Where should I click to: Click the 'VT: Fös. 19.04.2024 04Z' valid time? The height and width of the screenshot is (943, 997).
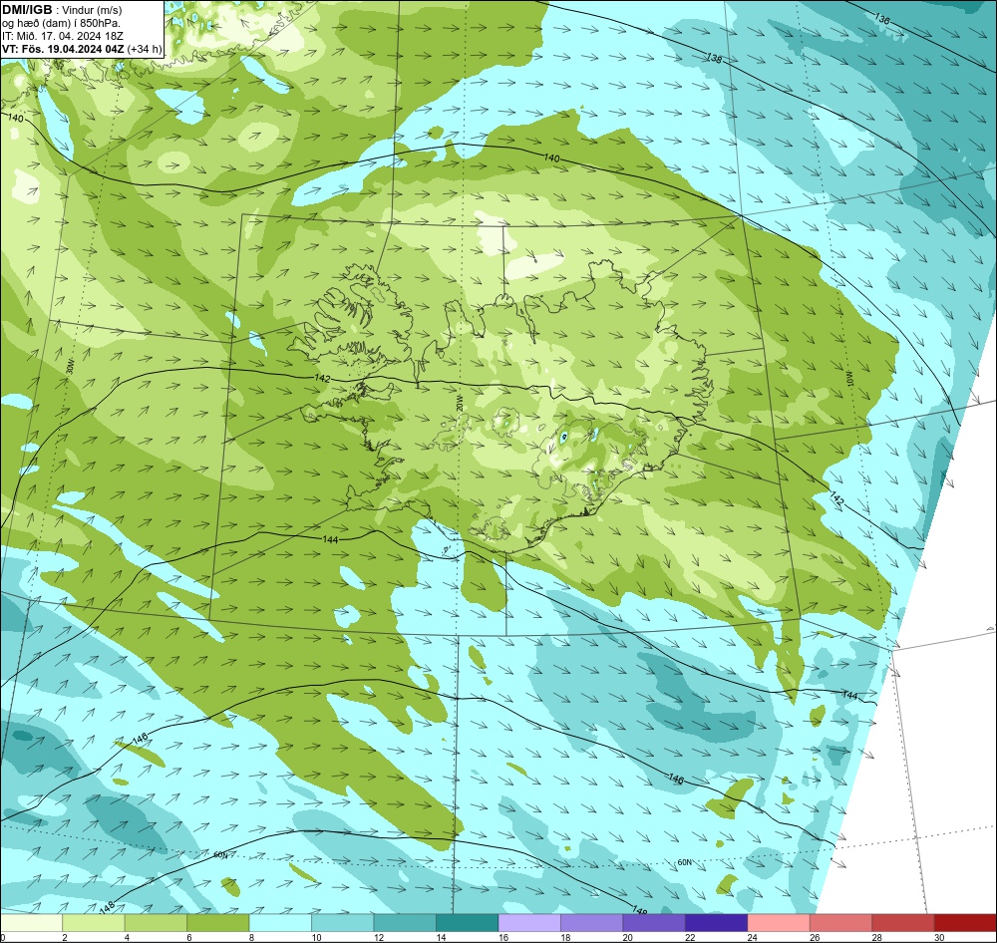pyautogui.click(x=63, y=48)
